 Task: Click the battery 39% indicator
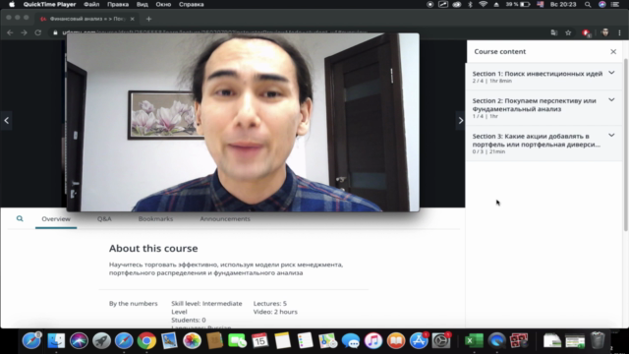point(518,4)
